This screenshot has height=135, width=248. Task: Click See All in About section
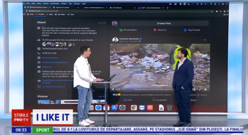102,23
